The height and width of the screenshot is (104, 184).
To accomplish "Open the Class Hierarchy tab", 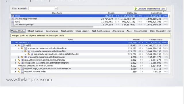I will pos(158,31).
